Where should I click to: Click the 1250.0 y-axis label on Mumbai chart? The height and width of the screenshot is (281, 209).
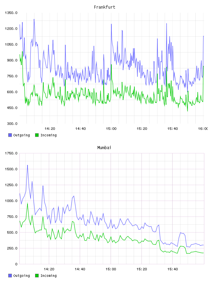click(11, 185)
